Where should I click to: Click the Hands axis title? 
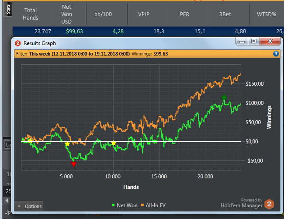[131, 187]
